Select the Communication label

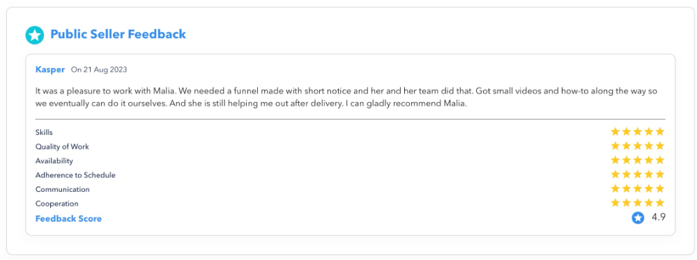[x=63, y=189]
